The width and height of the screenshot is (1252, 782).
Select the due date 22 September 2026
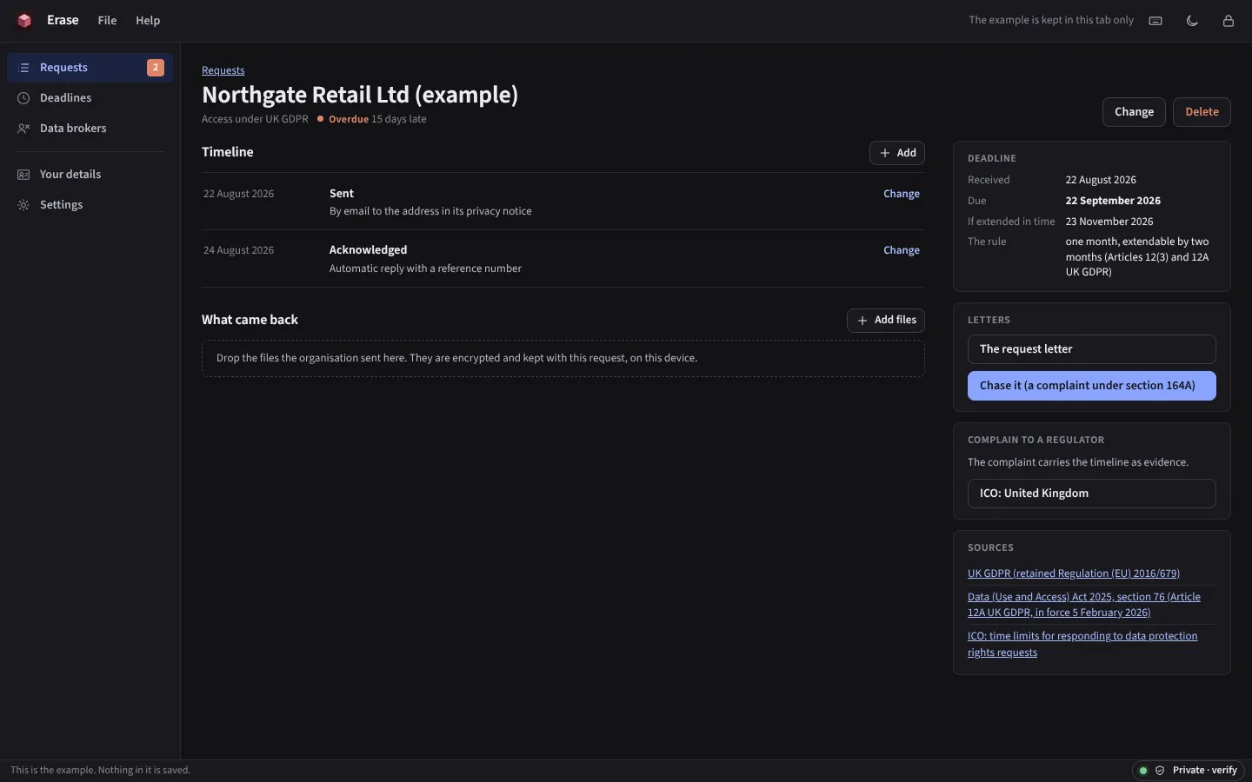point(1113,201)
